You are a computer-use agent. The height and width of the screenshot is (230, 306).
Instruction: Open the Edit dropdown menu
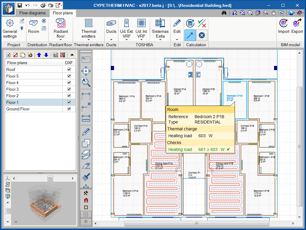(177, 39)
